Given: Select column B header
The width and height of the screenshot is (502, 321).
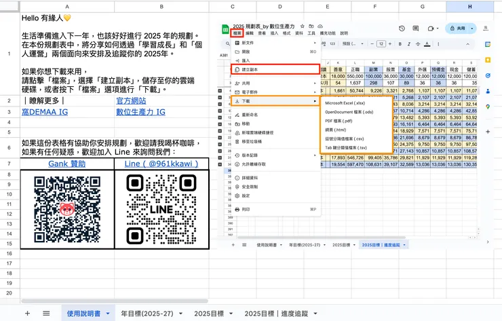Looking at the screenshot, I should click(161, 6).
